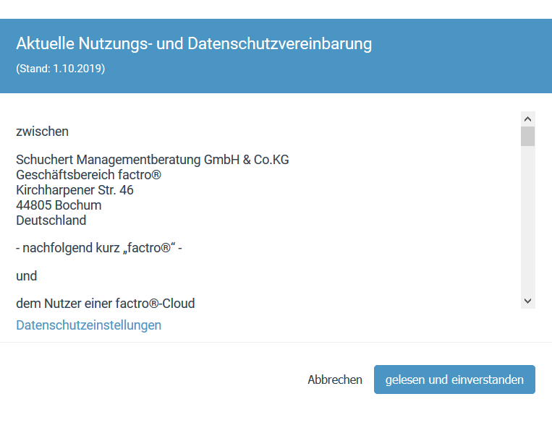This screenshot has height=433, width=552.
Task: Click the word 'und' between the parties
Action: click(26, 275)
